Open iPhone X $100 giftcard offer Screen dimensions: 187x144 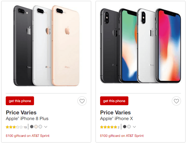(x=122, y=136)
